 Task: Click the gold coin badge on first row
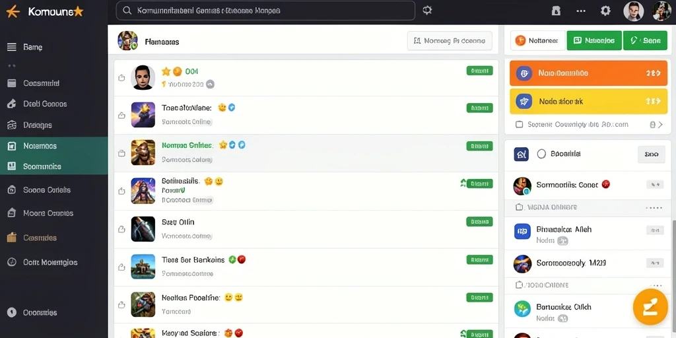[177, 71]
